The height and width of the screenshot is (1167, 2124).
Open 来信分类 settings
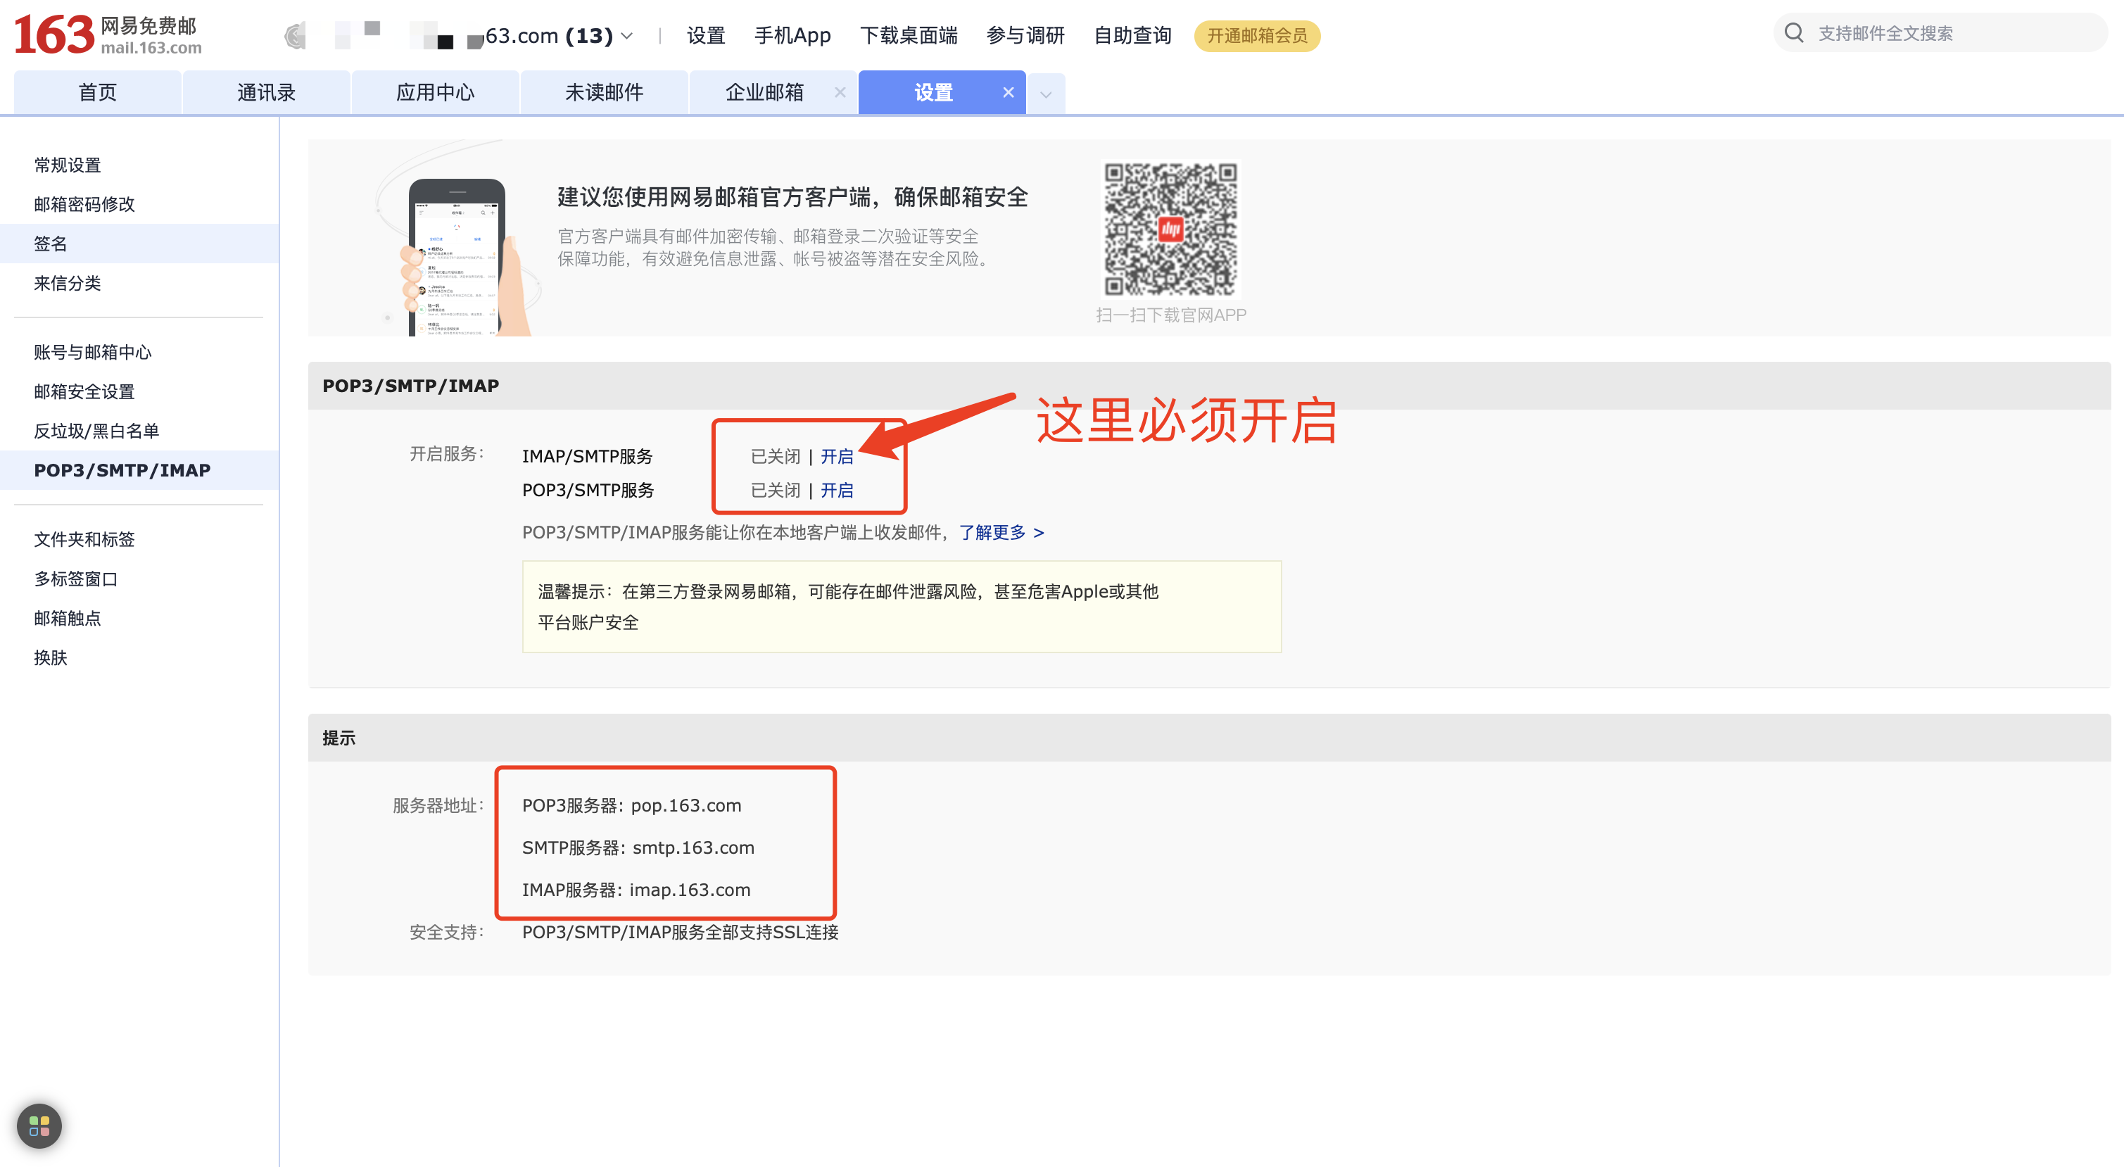click(68, 283)
